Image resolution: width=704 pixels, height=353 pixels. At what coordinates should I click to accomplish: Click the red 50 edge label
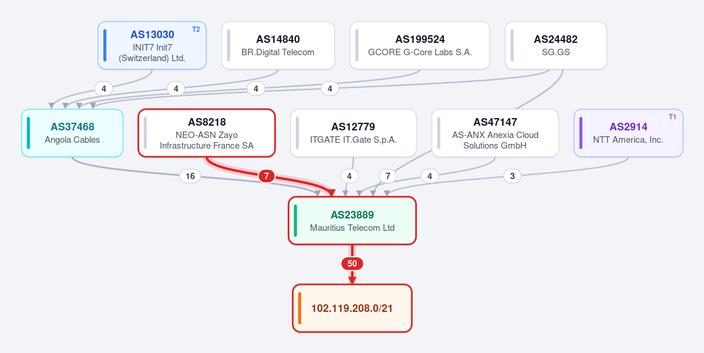click(352, 264)
